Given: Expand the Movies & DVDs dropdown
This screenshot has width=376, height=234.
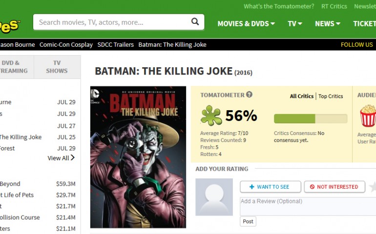Looking at the screenshot, I should pyautogui.click(x=246, y=24).
